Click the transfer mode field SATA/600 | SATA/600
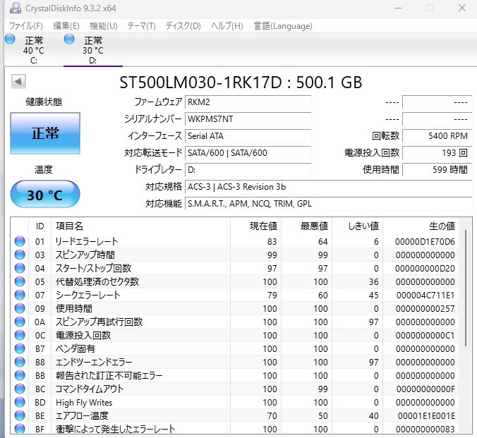 (248, 152)
